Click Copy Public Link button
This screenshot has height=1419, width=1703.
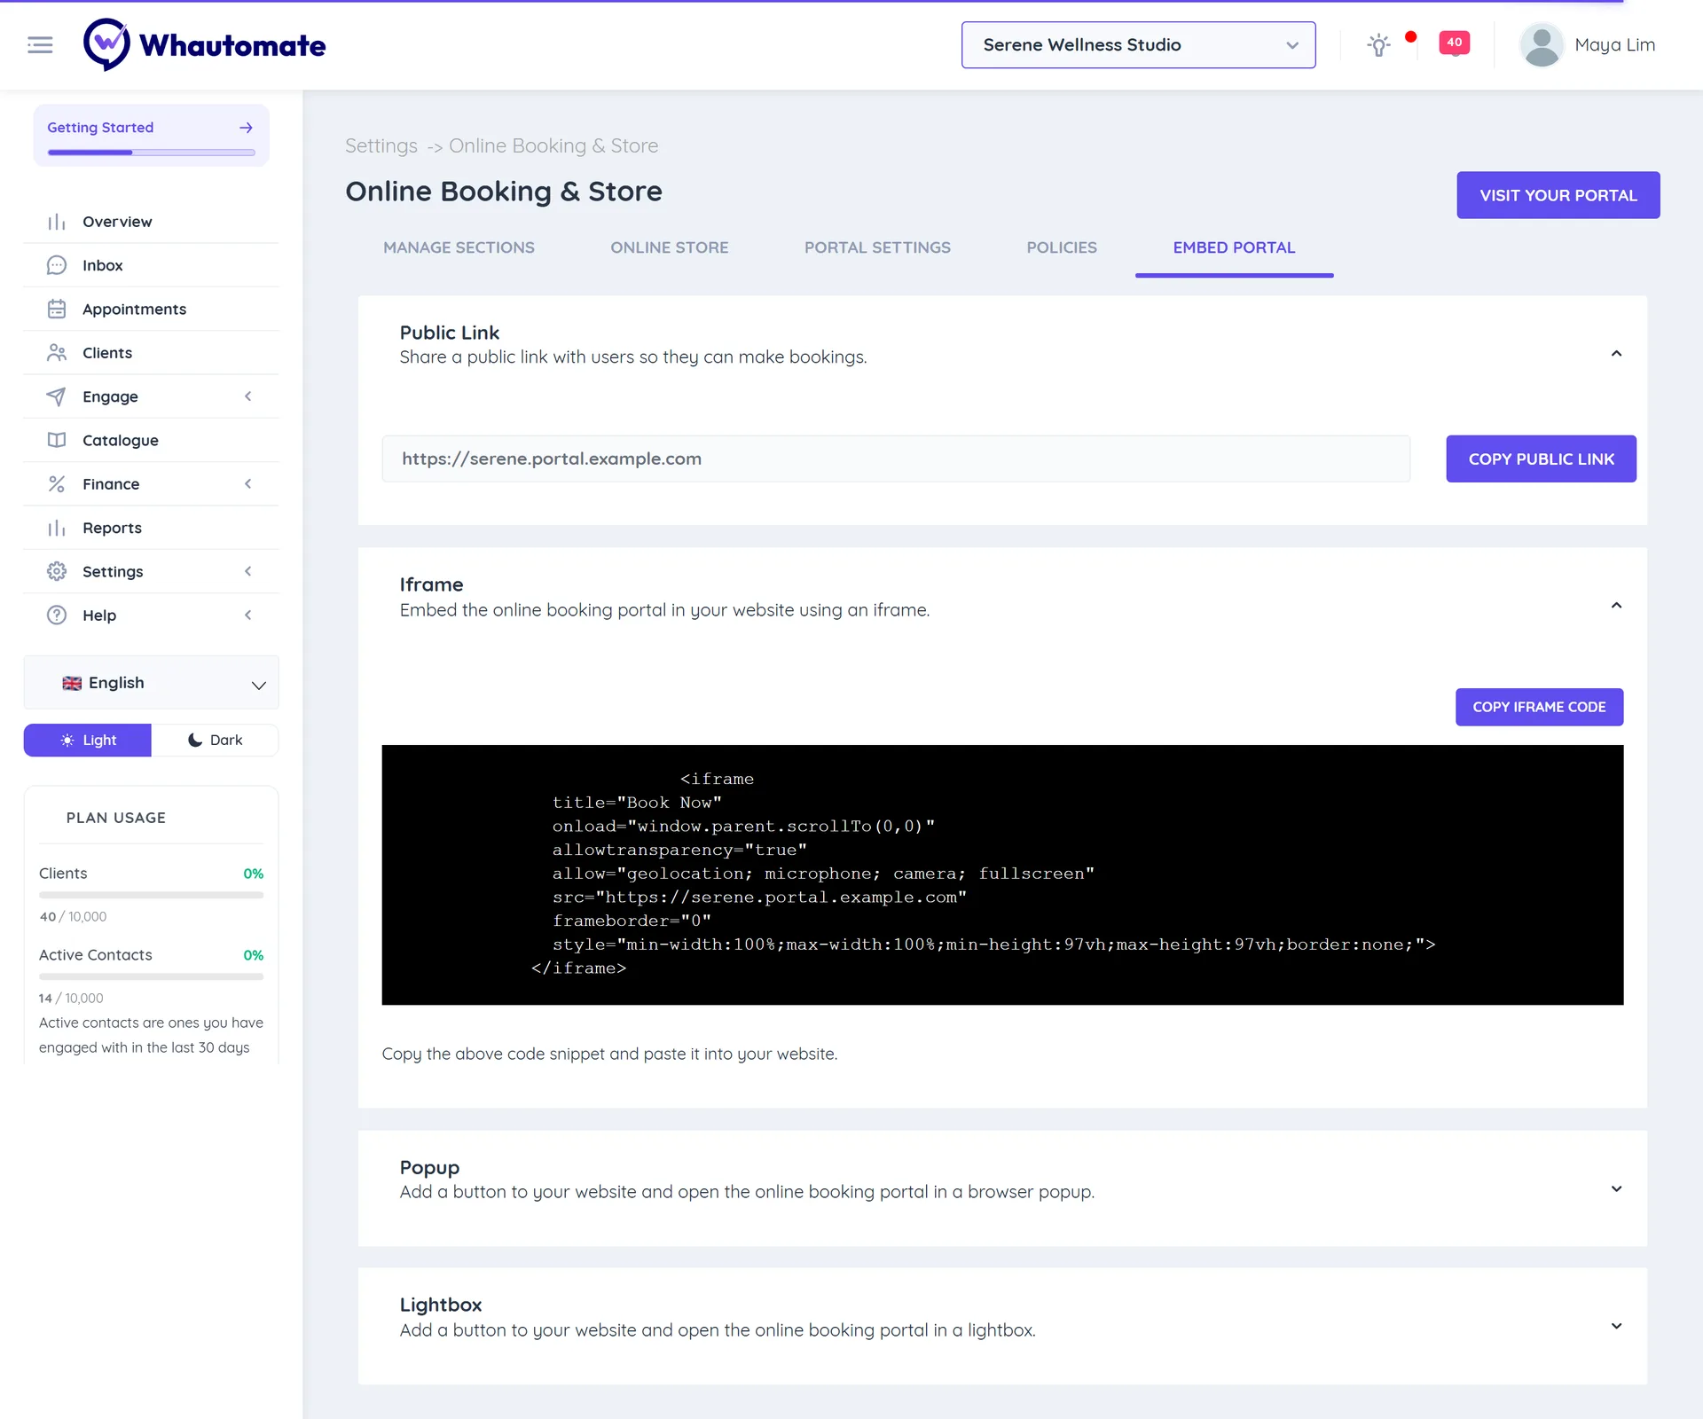pos(1541,459)
